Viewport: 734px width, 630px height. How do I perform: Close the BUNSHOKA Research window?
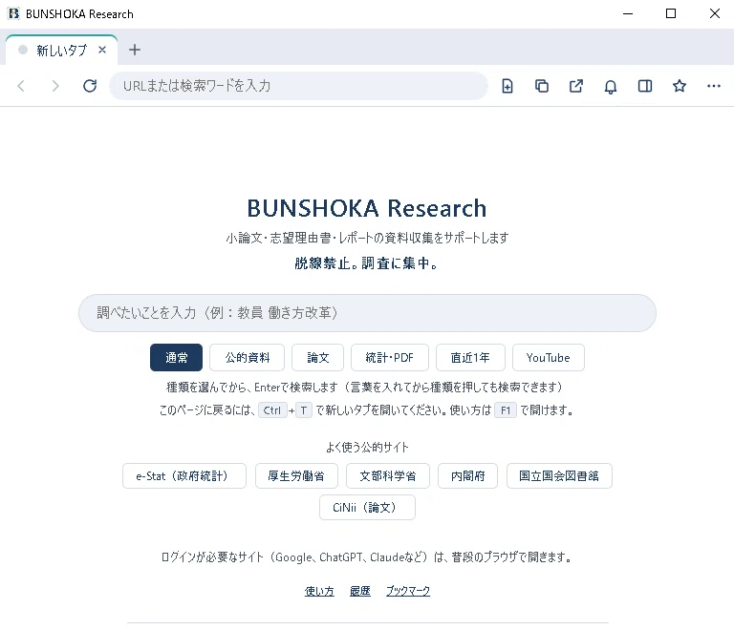click(714, 13)
